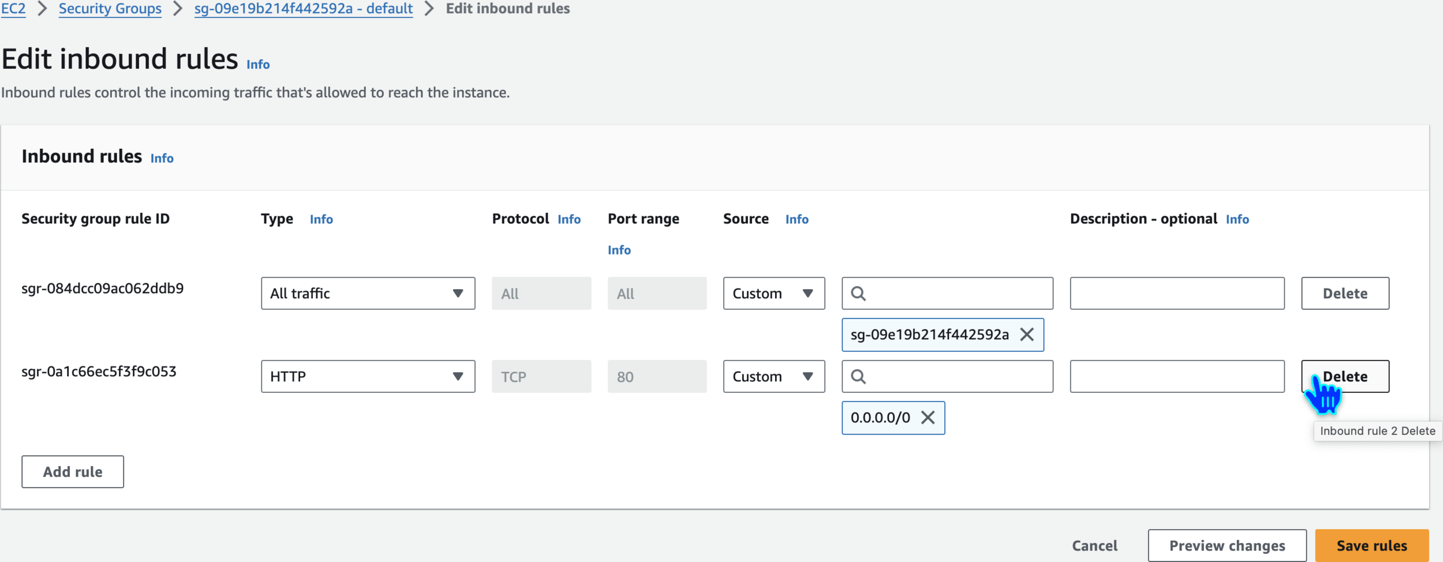Open Info link next to Source header

click(797, 219)
